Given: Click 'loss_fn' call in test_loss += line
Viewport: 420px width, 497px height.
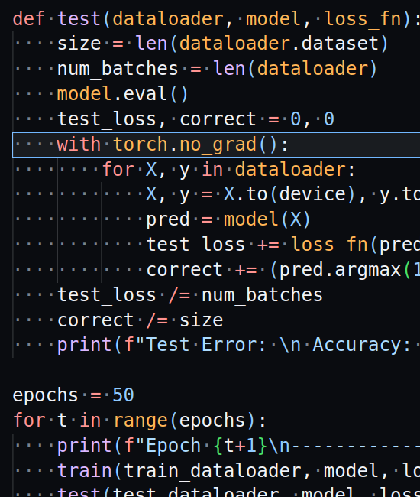Looking at the screenshot, I should [329, 245].
